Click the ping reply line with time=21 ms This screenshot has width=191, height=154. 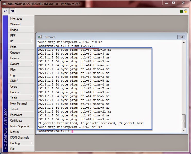click(74, 112)
